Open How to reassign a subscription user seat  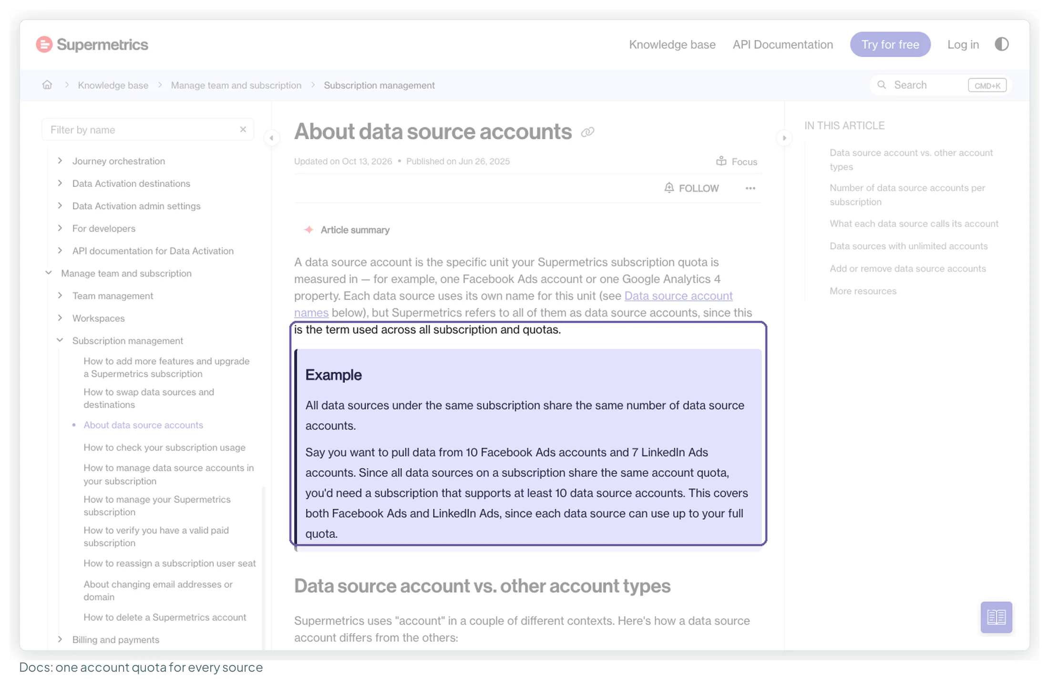170,563
